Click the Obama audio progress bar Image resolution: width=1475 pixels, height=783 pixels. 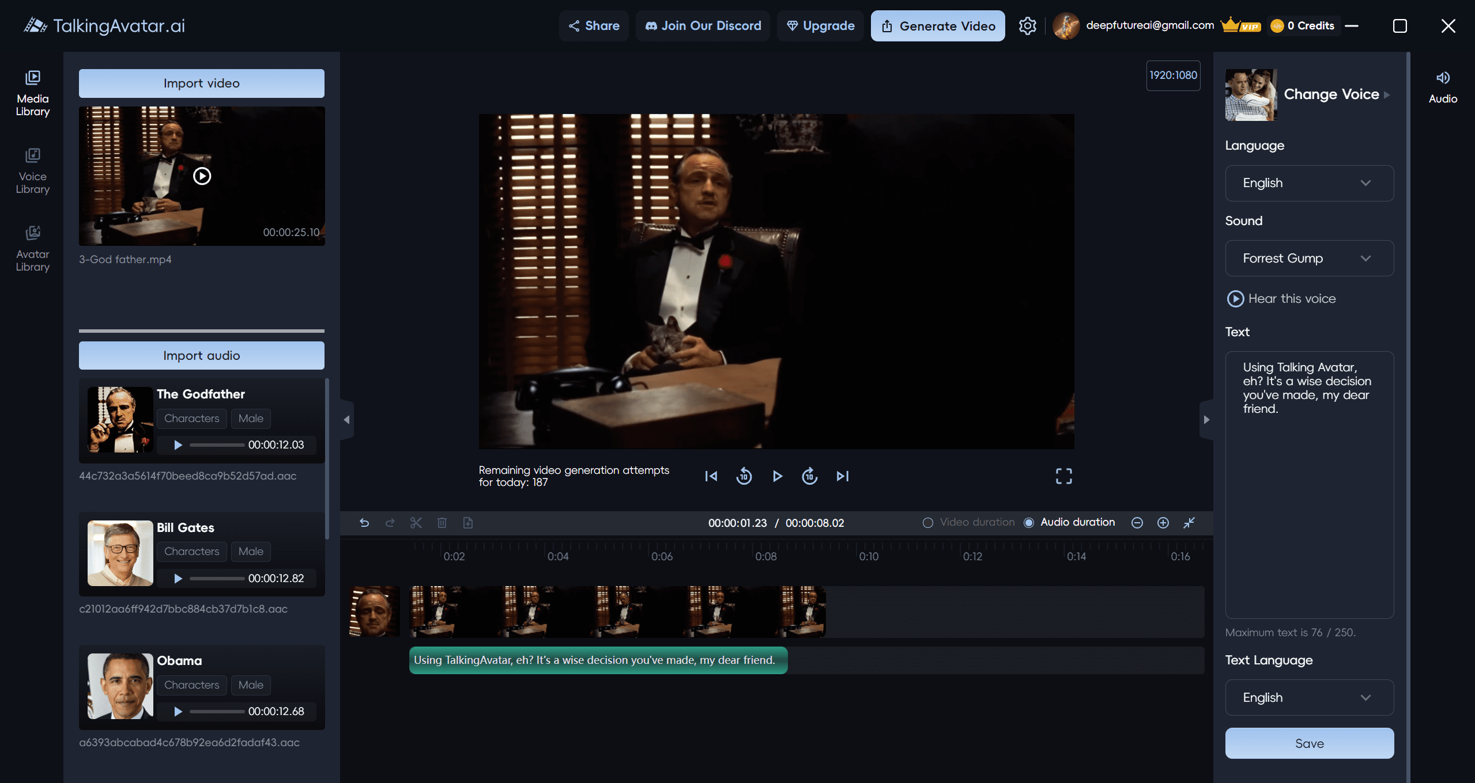tap(217, 712)
